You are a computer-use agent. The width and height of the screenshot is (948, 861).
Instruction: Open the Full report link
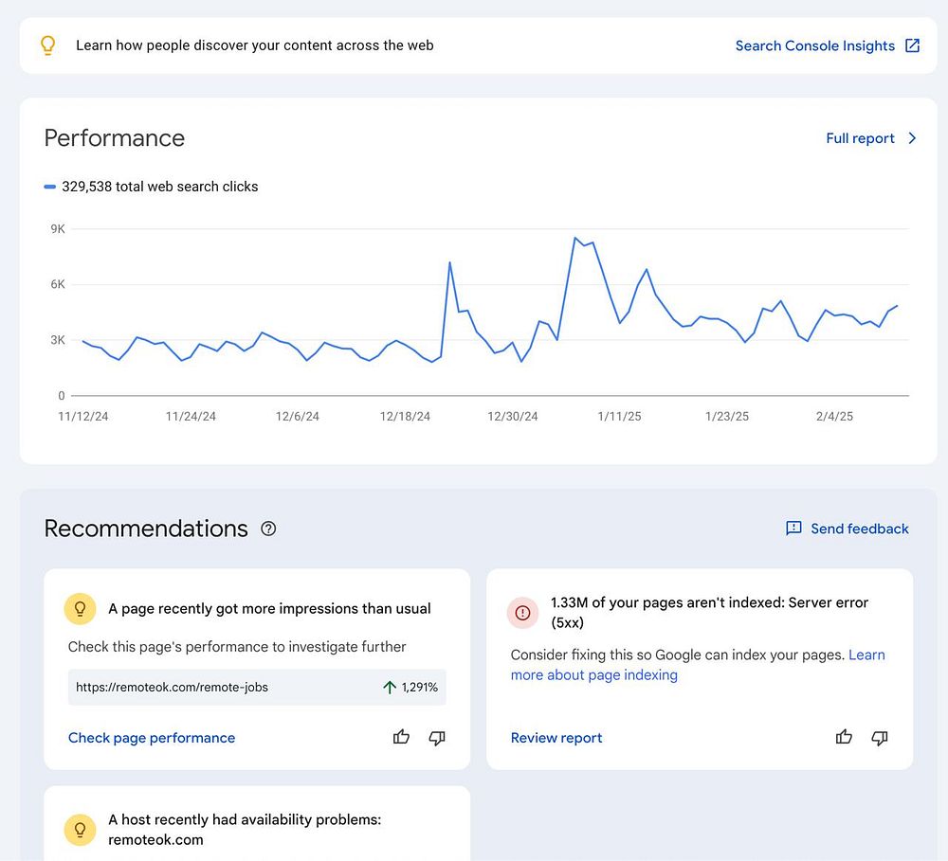[860, 138]
